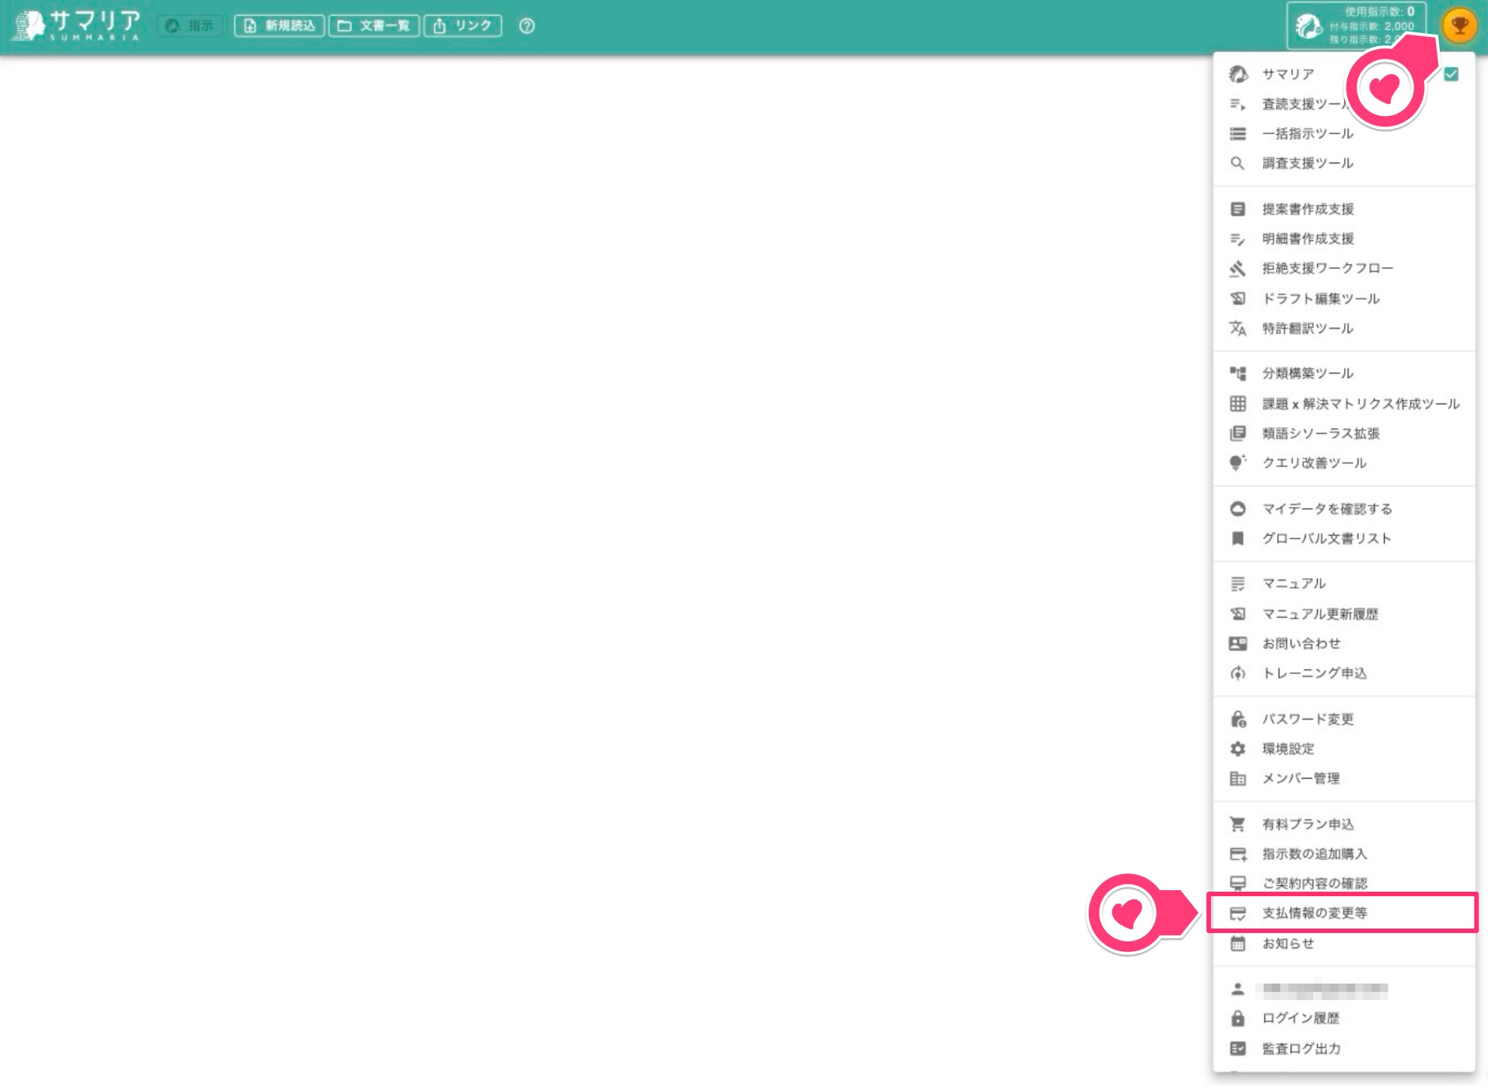Click the cloud icon for マイデータを確認する

(1237, 508)
